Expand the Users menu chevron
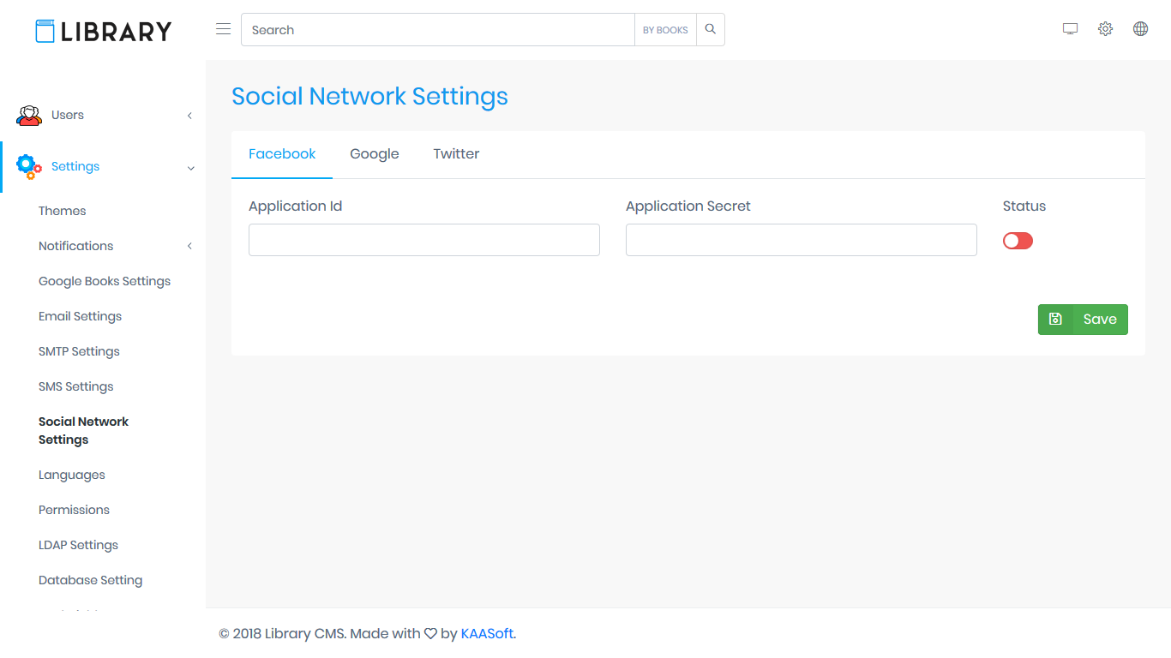This screenshot has width=1171, height=658. (x=189, y=116)
